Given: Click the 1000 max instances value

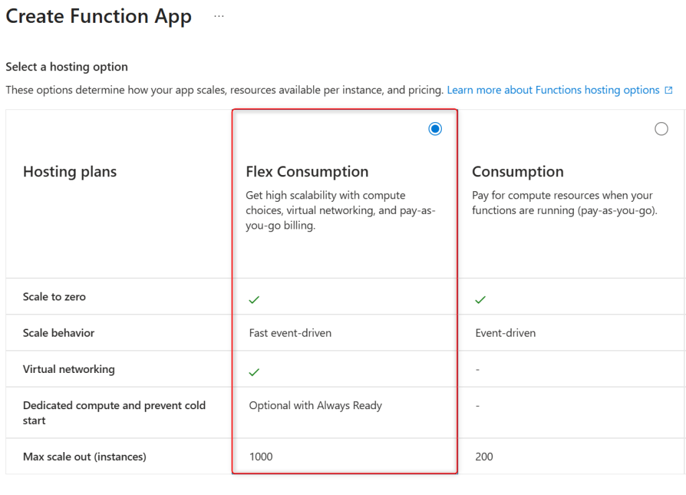Looking at the screenshot, I should click(261, 457).
